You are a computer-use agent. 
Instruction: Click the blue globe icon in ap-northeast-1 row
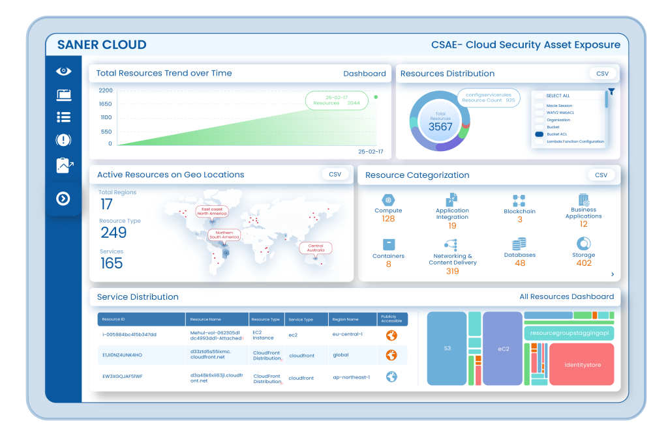391,377
